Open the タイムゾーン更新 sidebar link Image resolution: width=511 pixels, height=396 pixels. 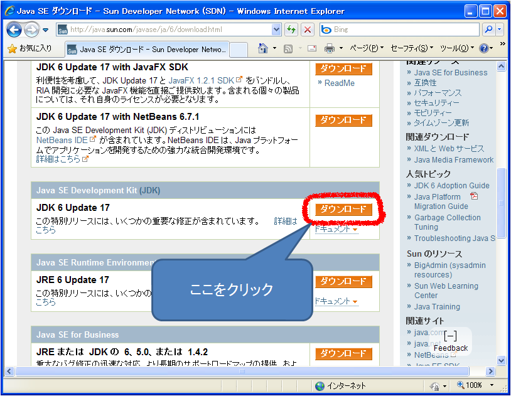click(x=441, y=123)
